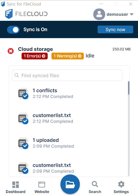Click the red error status icon
138x195 pixels.
11,51
